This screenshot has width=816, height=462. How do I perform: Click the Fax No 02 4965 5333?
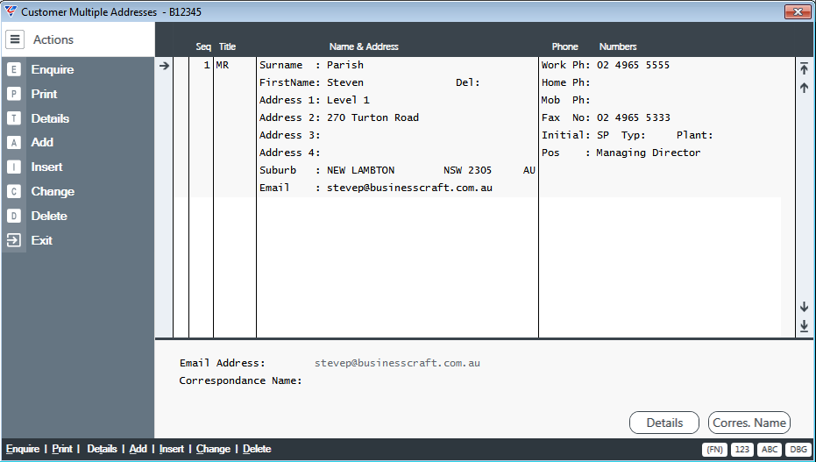pos(634,117)
